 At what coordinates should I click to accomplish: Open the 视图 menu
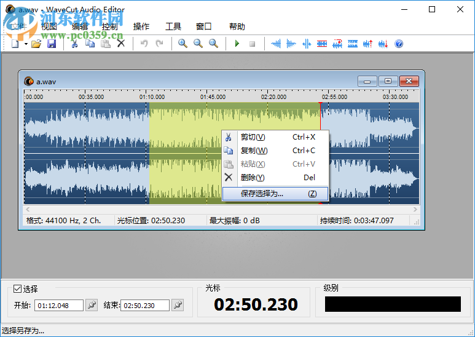[49, 26]
